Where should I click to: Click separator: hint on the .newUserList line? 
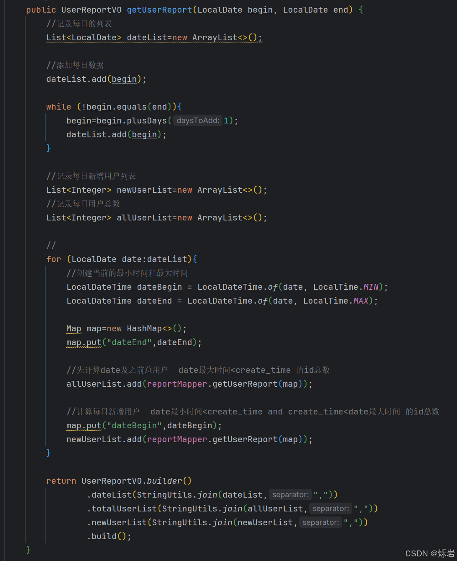click(321, 522)
